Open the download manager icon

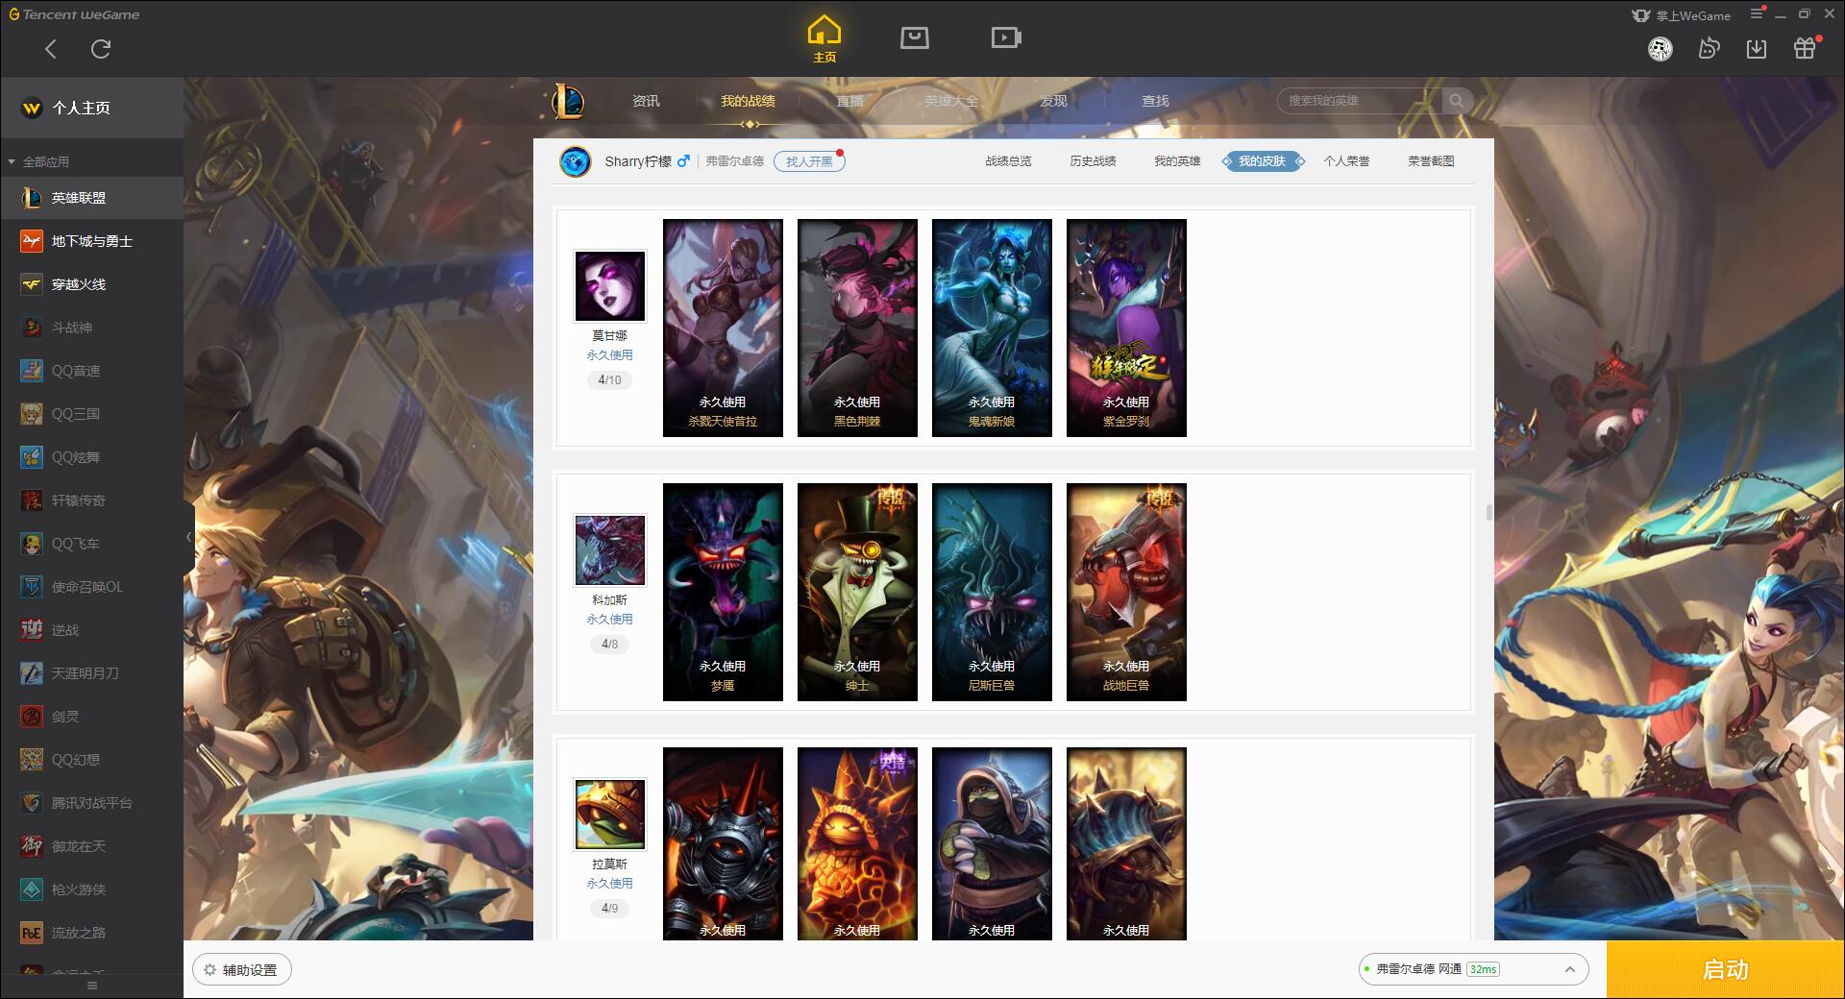pyautogui.click(x=1757, y=48)
